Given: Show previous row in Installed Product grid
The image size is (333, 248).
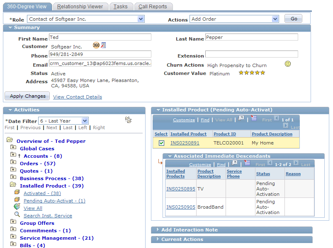Looking at the screenshot, I should coord(276,118).
